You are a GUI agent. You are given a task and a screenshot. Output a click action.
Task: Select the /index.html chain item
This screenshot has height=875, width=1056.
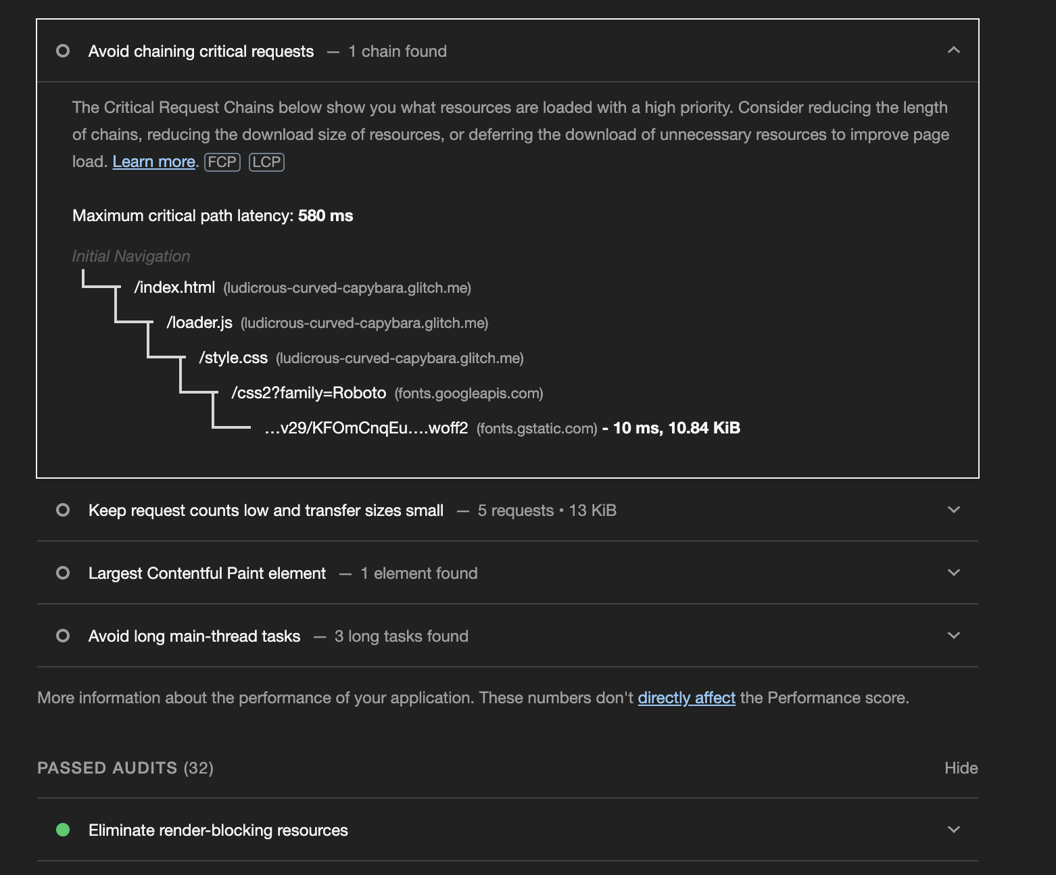point(174,287)
